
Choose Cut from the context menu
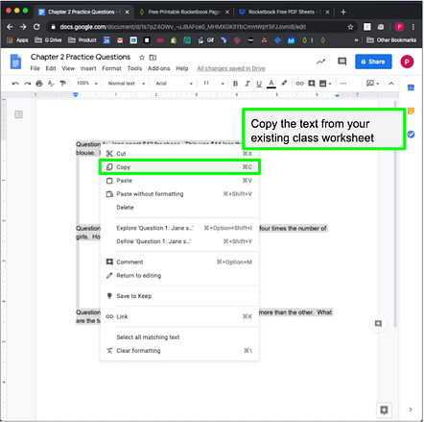pos(179,154)
